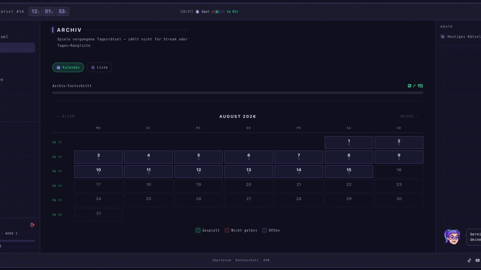Click the Archiv-Fortschritt progress bar

(238, 93)
